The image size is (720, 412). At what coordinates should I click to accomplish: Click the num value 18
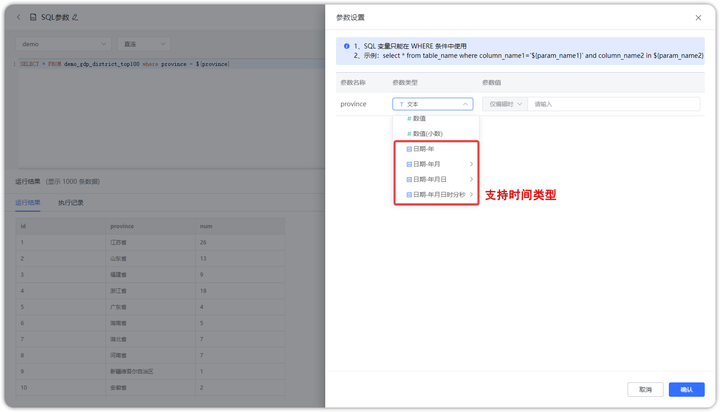(203, 291)
